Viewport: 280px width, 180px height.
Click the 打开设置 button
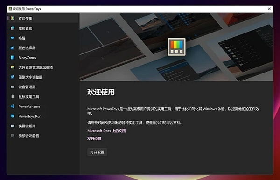coord(97,152)
